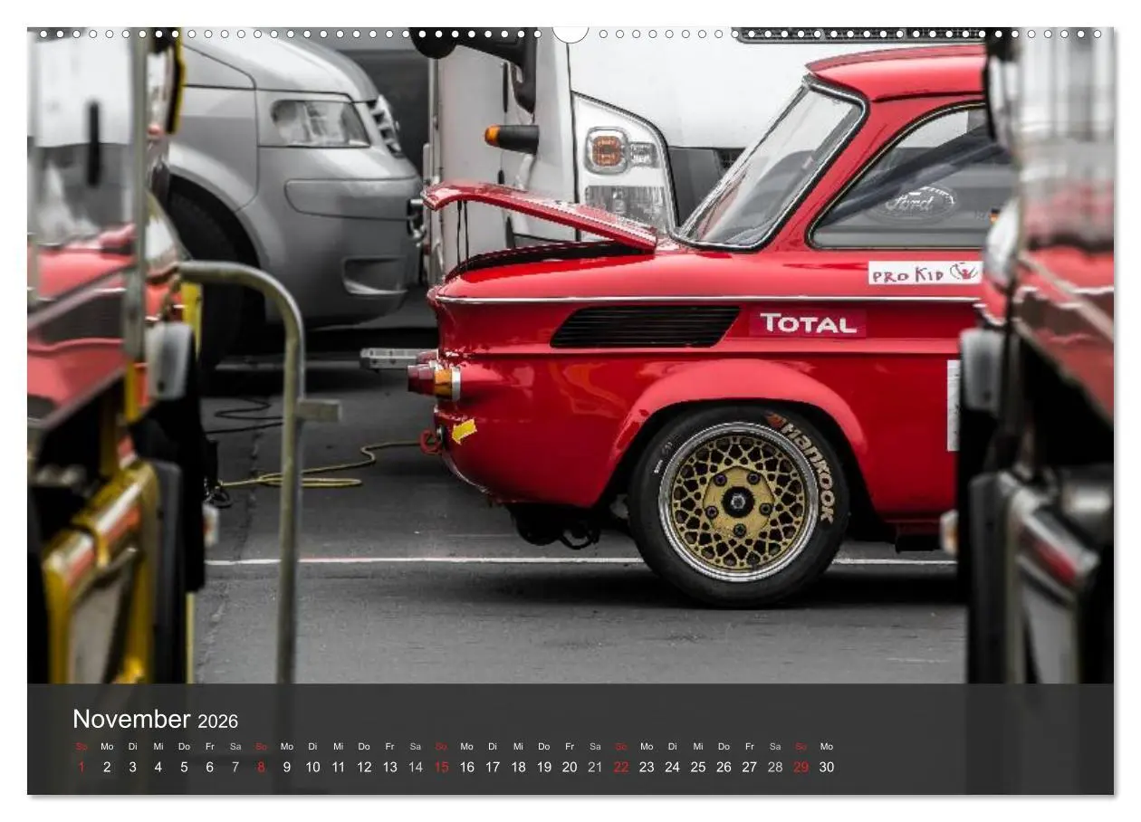Screen dimensions: 1141x822
Task: Select red Sunday date 15
Action: coord(441,767)
